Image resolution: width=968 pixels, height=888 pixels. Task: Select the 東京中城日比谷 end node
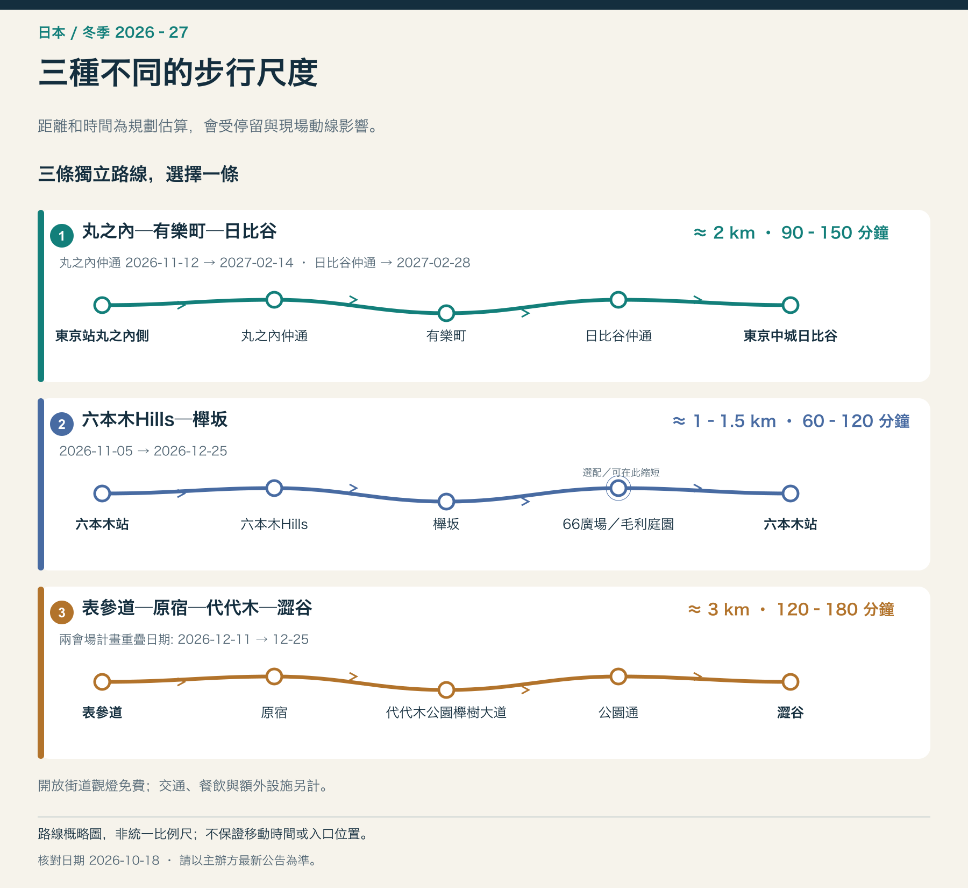[791, 305]
